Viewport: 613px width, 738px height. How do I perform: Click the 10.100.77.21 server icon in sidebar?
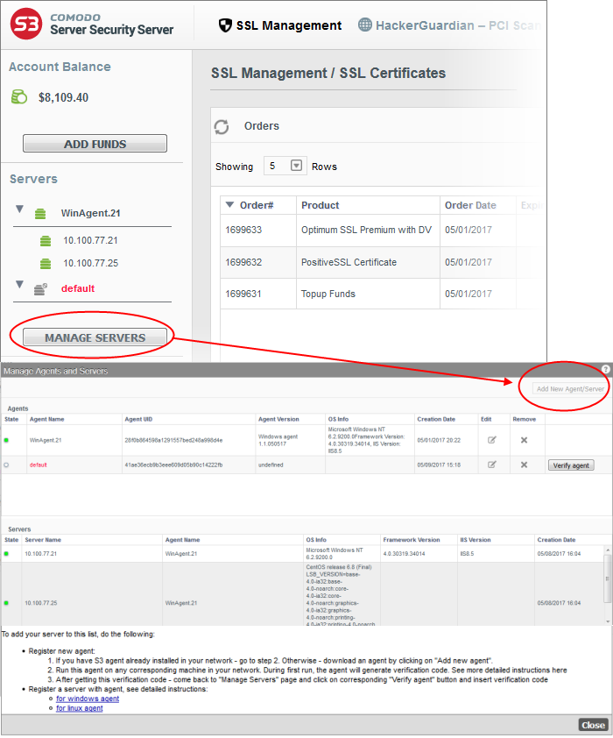(x=46, y=241)
